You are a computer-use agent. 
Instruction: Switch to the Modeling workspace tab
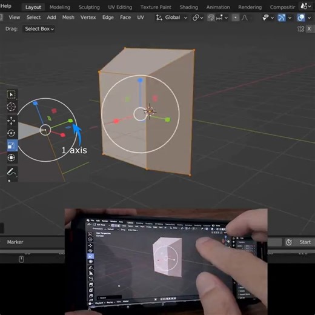click(60, 7)
